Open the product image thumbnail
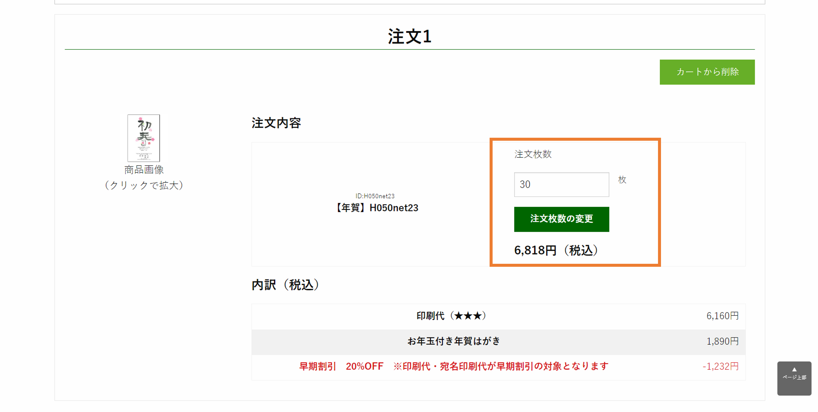The width and height of the screenshot is (818, 412). pyautogui.click(x=144, y=138)
